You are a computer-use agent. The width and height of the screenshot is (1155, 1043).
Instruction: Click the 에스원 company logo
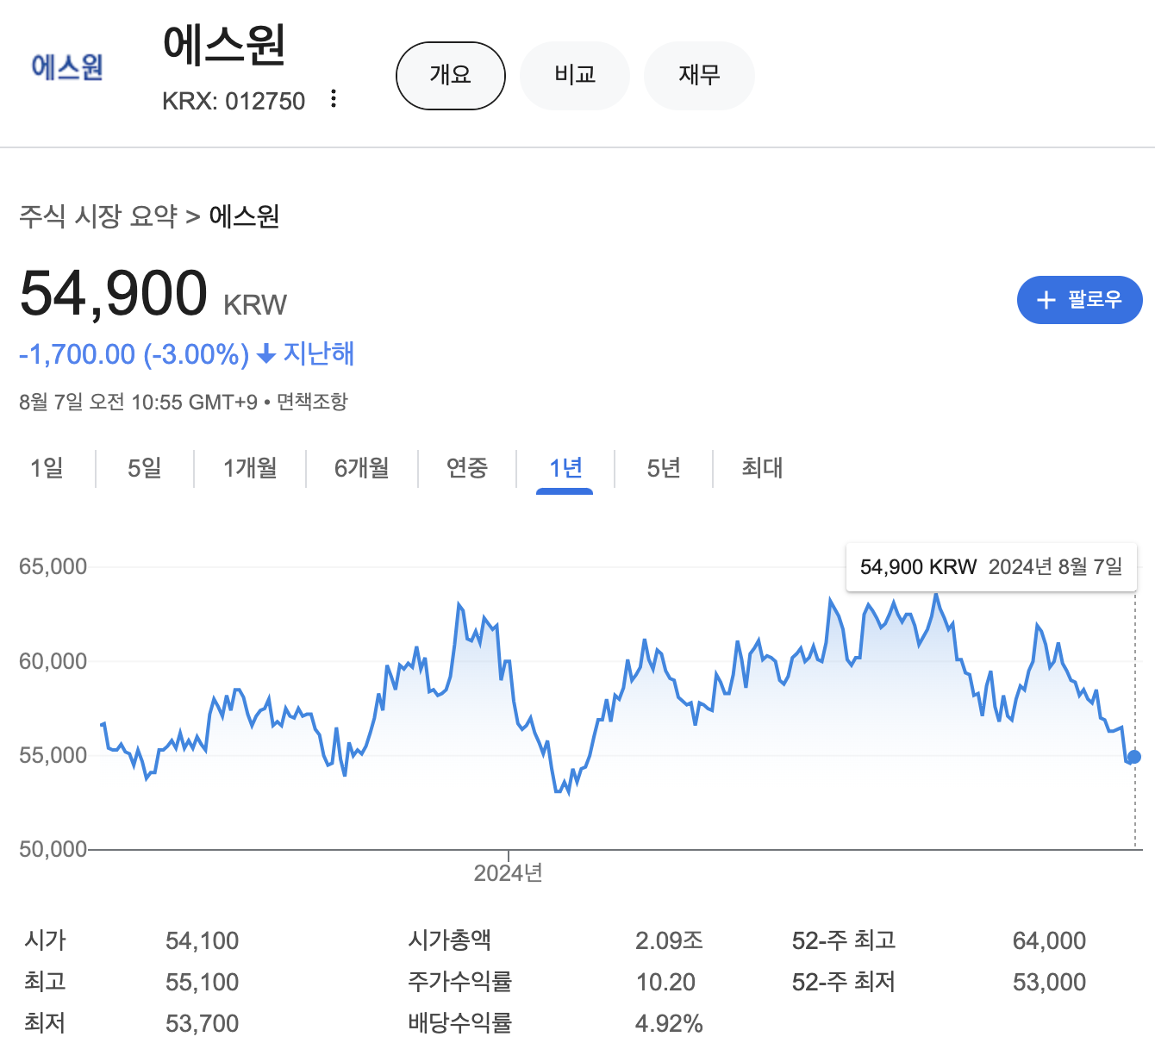(x=67, y=66)
